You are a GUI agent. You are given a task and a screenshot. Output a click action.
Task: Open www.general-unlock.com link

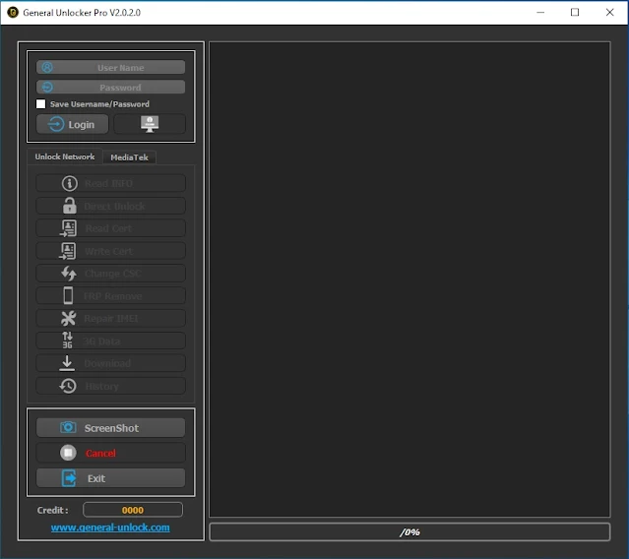click(x=110, y=528)
